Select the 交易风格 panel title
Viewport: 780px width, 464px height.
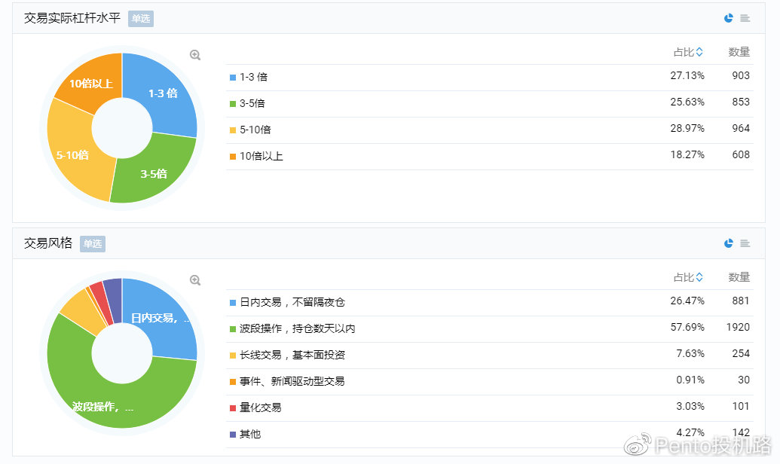(x=48, y=243)
